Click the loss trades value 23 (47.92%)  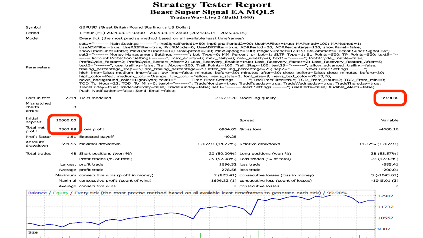coord(385,159)
